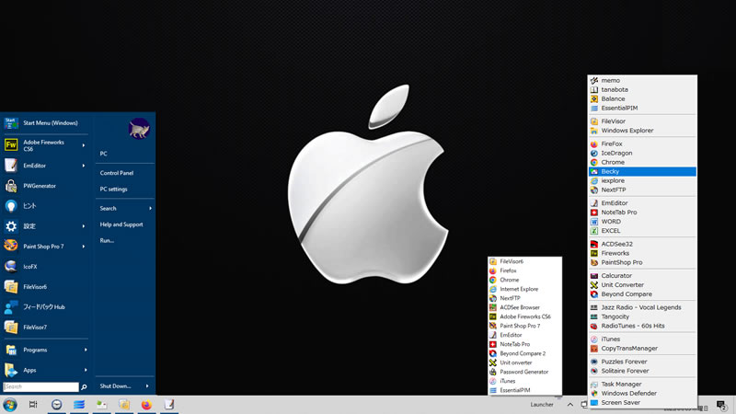Open the notification center icon
The height and width of the screenshot is (414, 736).
[x=721, y=405]
